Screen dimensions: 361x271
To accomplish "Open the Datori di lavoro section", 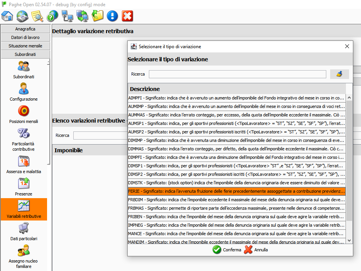I will (x=25, y=37).
